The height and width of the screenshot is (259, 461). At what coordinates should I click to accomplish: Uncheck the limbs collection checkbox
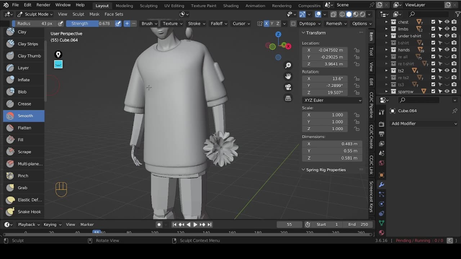pyautogui.click(x=433, y=29)
